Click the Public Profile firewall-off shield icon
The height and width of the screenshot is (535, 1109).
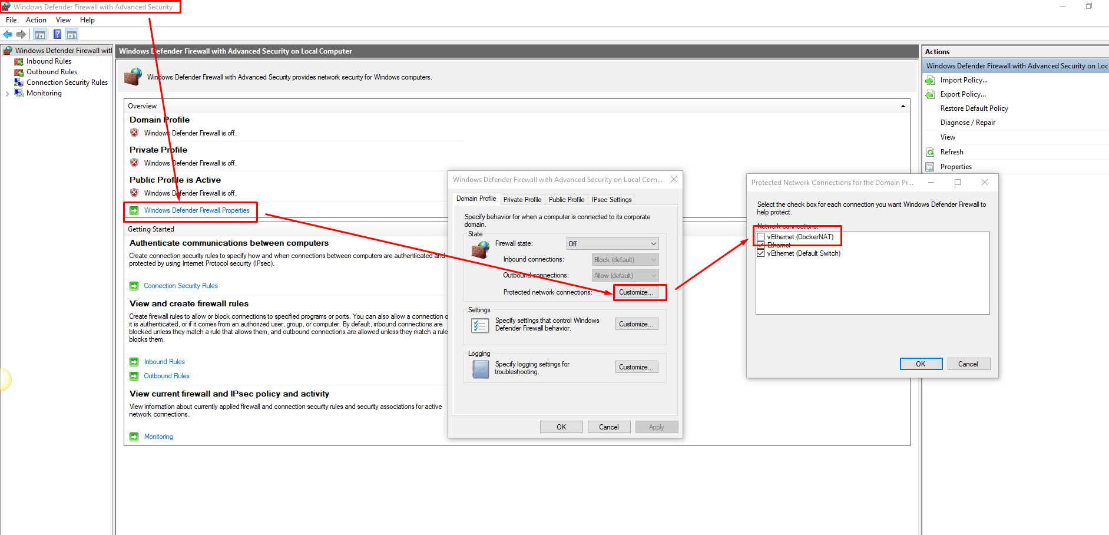tap(134, 193)
